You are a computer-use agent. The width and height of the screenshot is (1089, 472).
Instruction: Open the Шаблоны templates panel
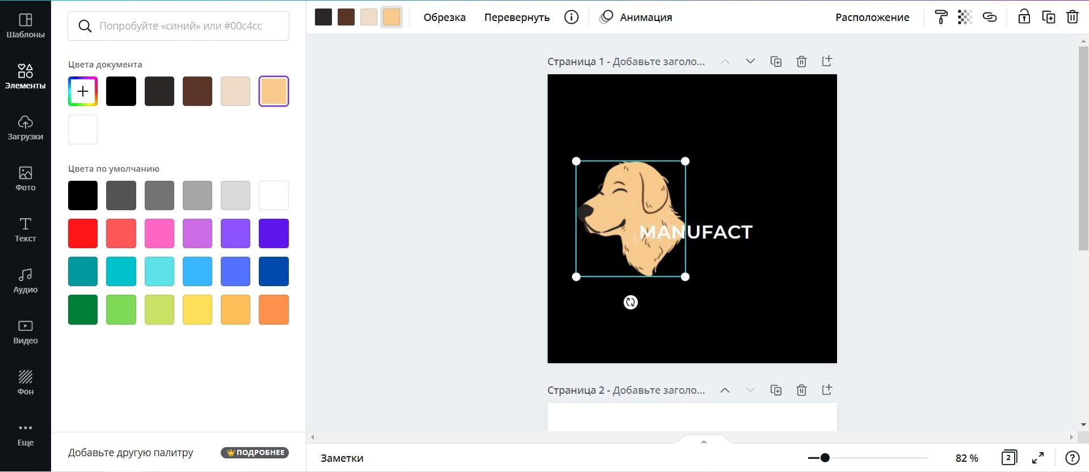click(26, 26)
